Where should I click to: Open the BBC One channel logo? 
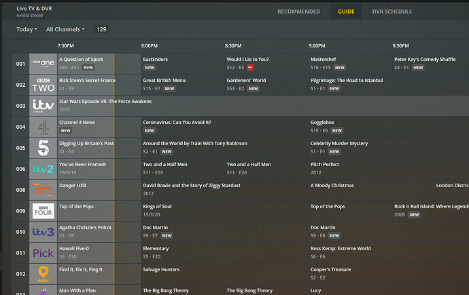(44, 64)
